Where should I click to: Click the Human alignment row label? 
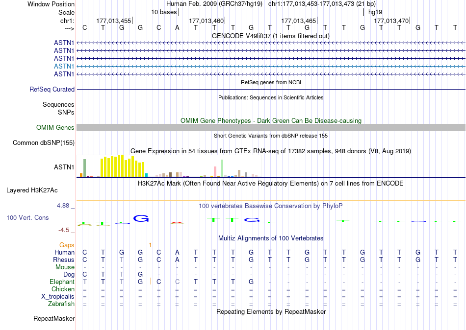(x=64, y=253)
